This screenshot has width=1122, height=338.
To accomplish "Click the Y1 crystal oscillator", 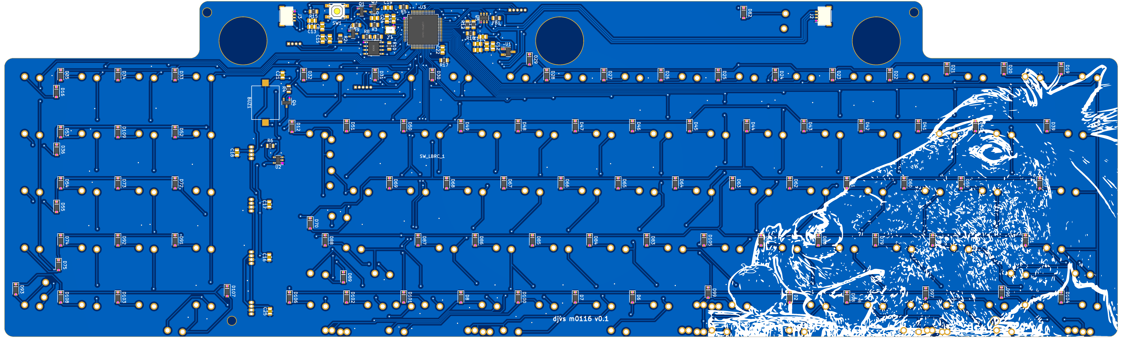I will 390,30.
